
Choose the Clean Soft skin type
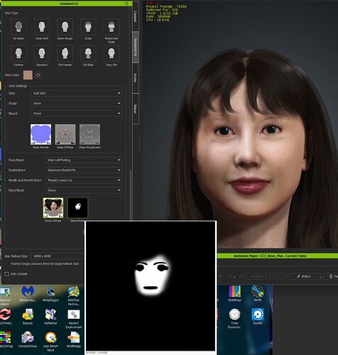click(x=42, y=27)
